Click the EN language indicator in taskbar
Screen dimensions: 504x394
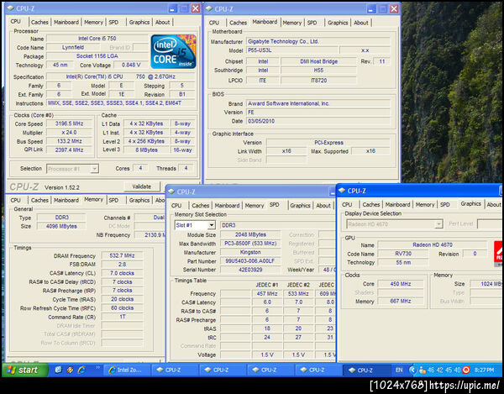[399, 370]
